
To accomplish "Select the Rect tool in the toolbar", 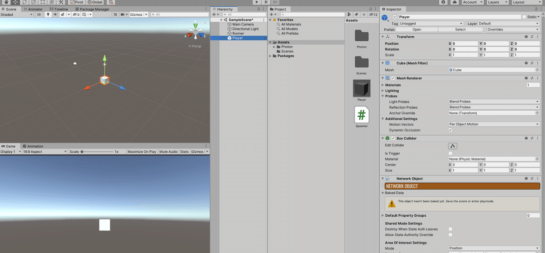I will click(42, 2).
